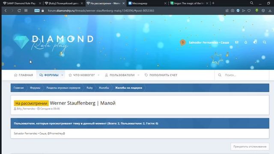Click the На рассмотрении thread prefix label
274x154 pixels.
click(31, 103)
